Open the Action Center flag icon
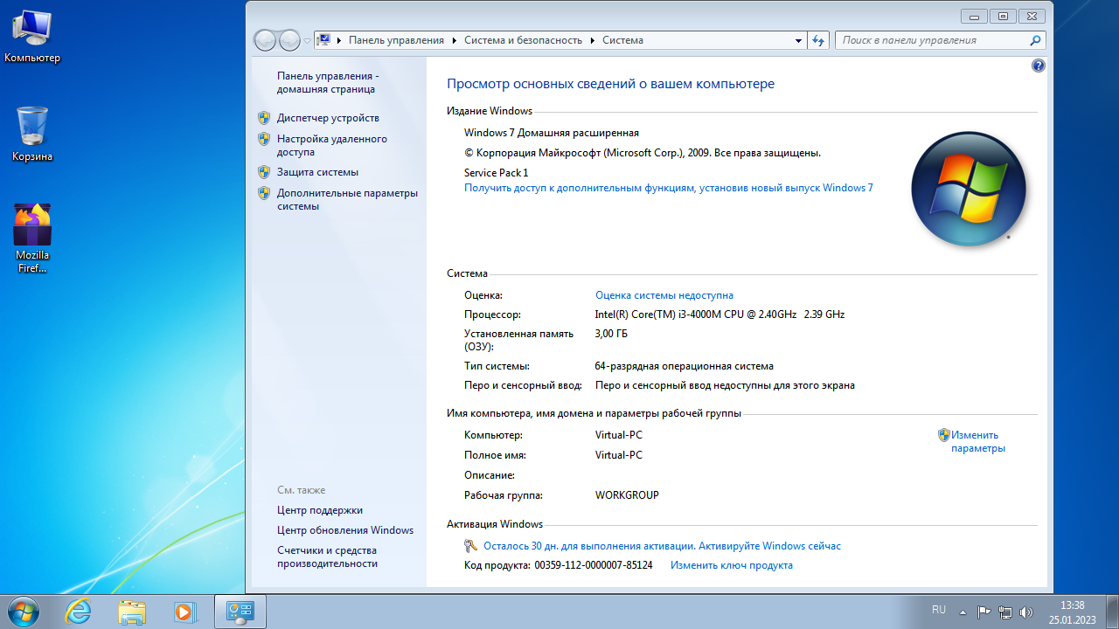 click(x=983, y=612)
